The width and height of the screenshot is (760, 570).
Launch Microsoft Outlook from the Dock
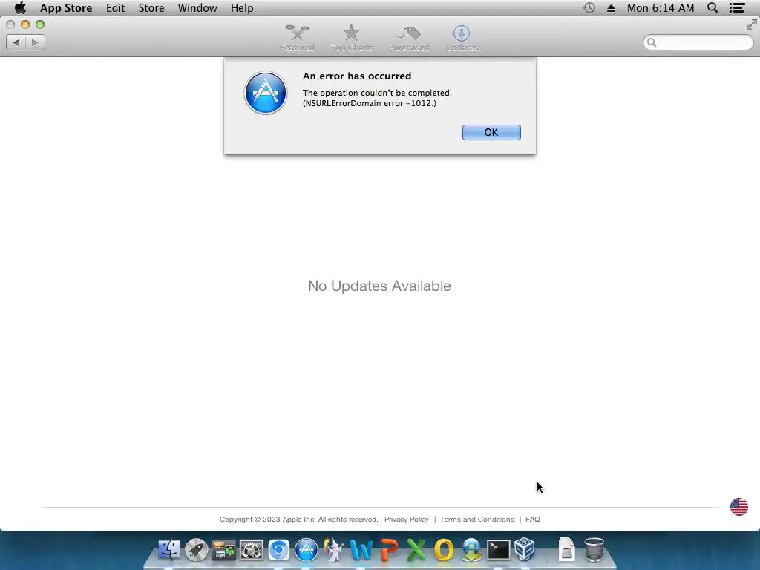pos(444,550)
